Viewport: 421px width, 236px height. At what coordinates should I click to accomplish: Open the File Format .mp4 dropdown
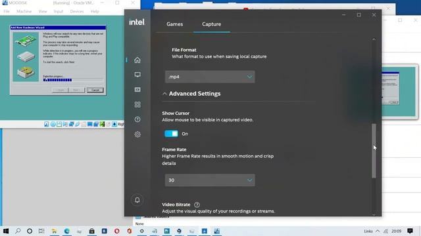pyautogui.click(x=210, y=77)
